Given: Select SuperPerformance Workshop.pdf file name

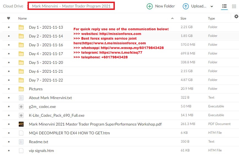Looking at the screenshot, I should pos(95,124).
